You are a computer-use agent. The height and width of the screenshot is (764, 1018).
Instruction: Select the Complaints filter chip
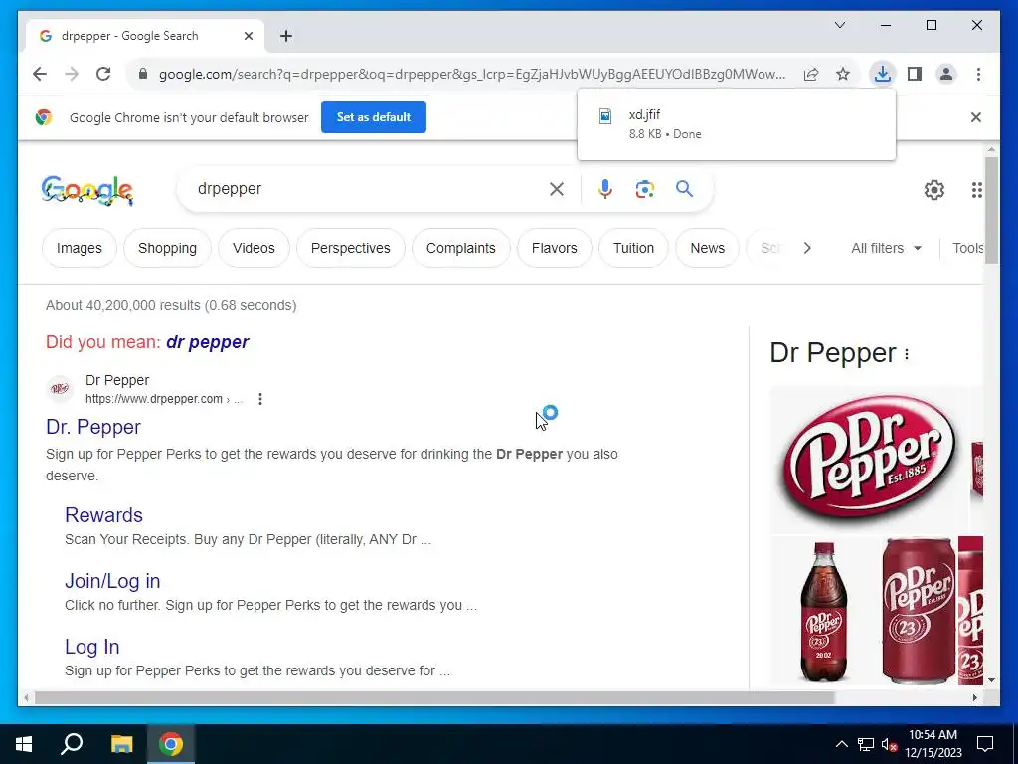461,248
